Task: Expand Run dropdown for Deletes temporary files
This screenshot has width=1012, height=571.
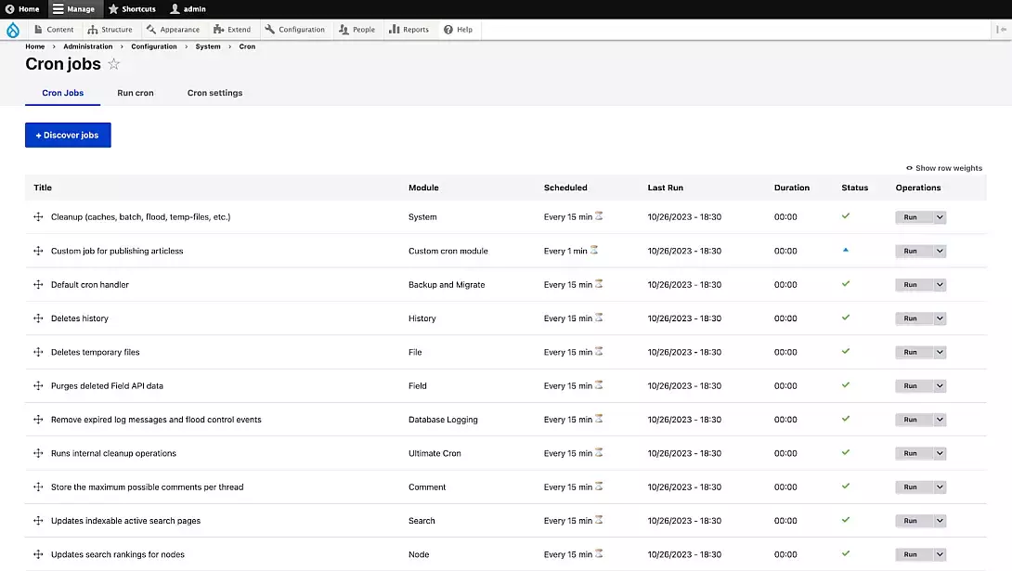Action: (x=940, y=353)
